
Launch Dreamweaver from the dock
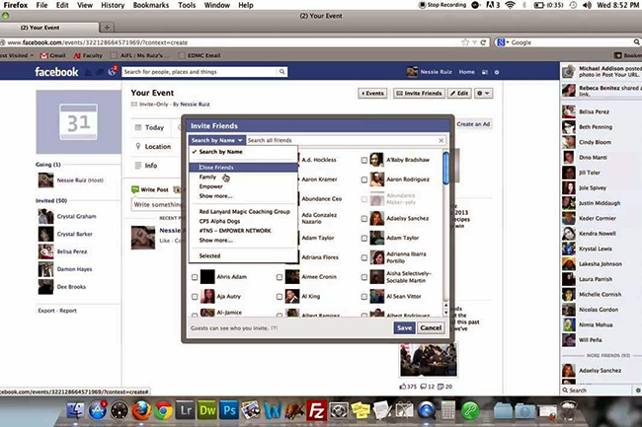click(x=207, y=410)
